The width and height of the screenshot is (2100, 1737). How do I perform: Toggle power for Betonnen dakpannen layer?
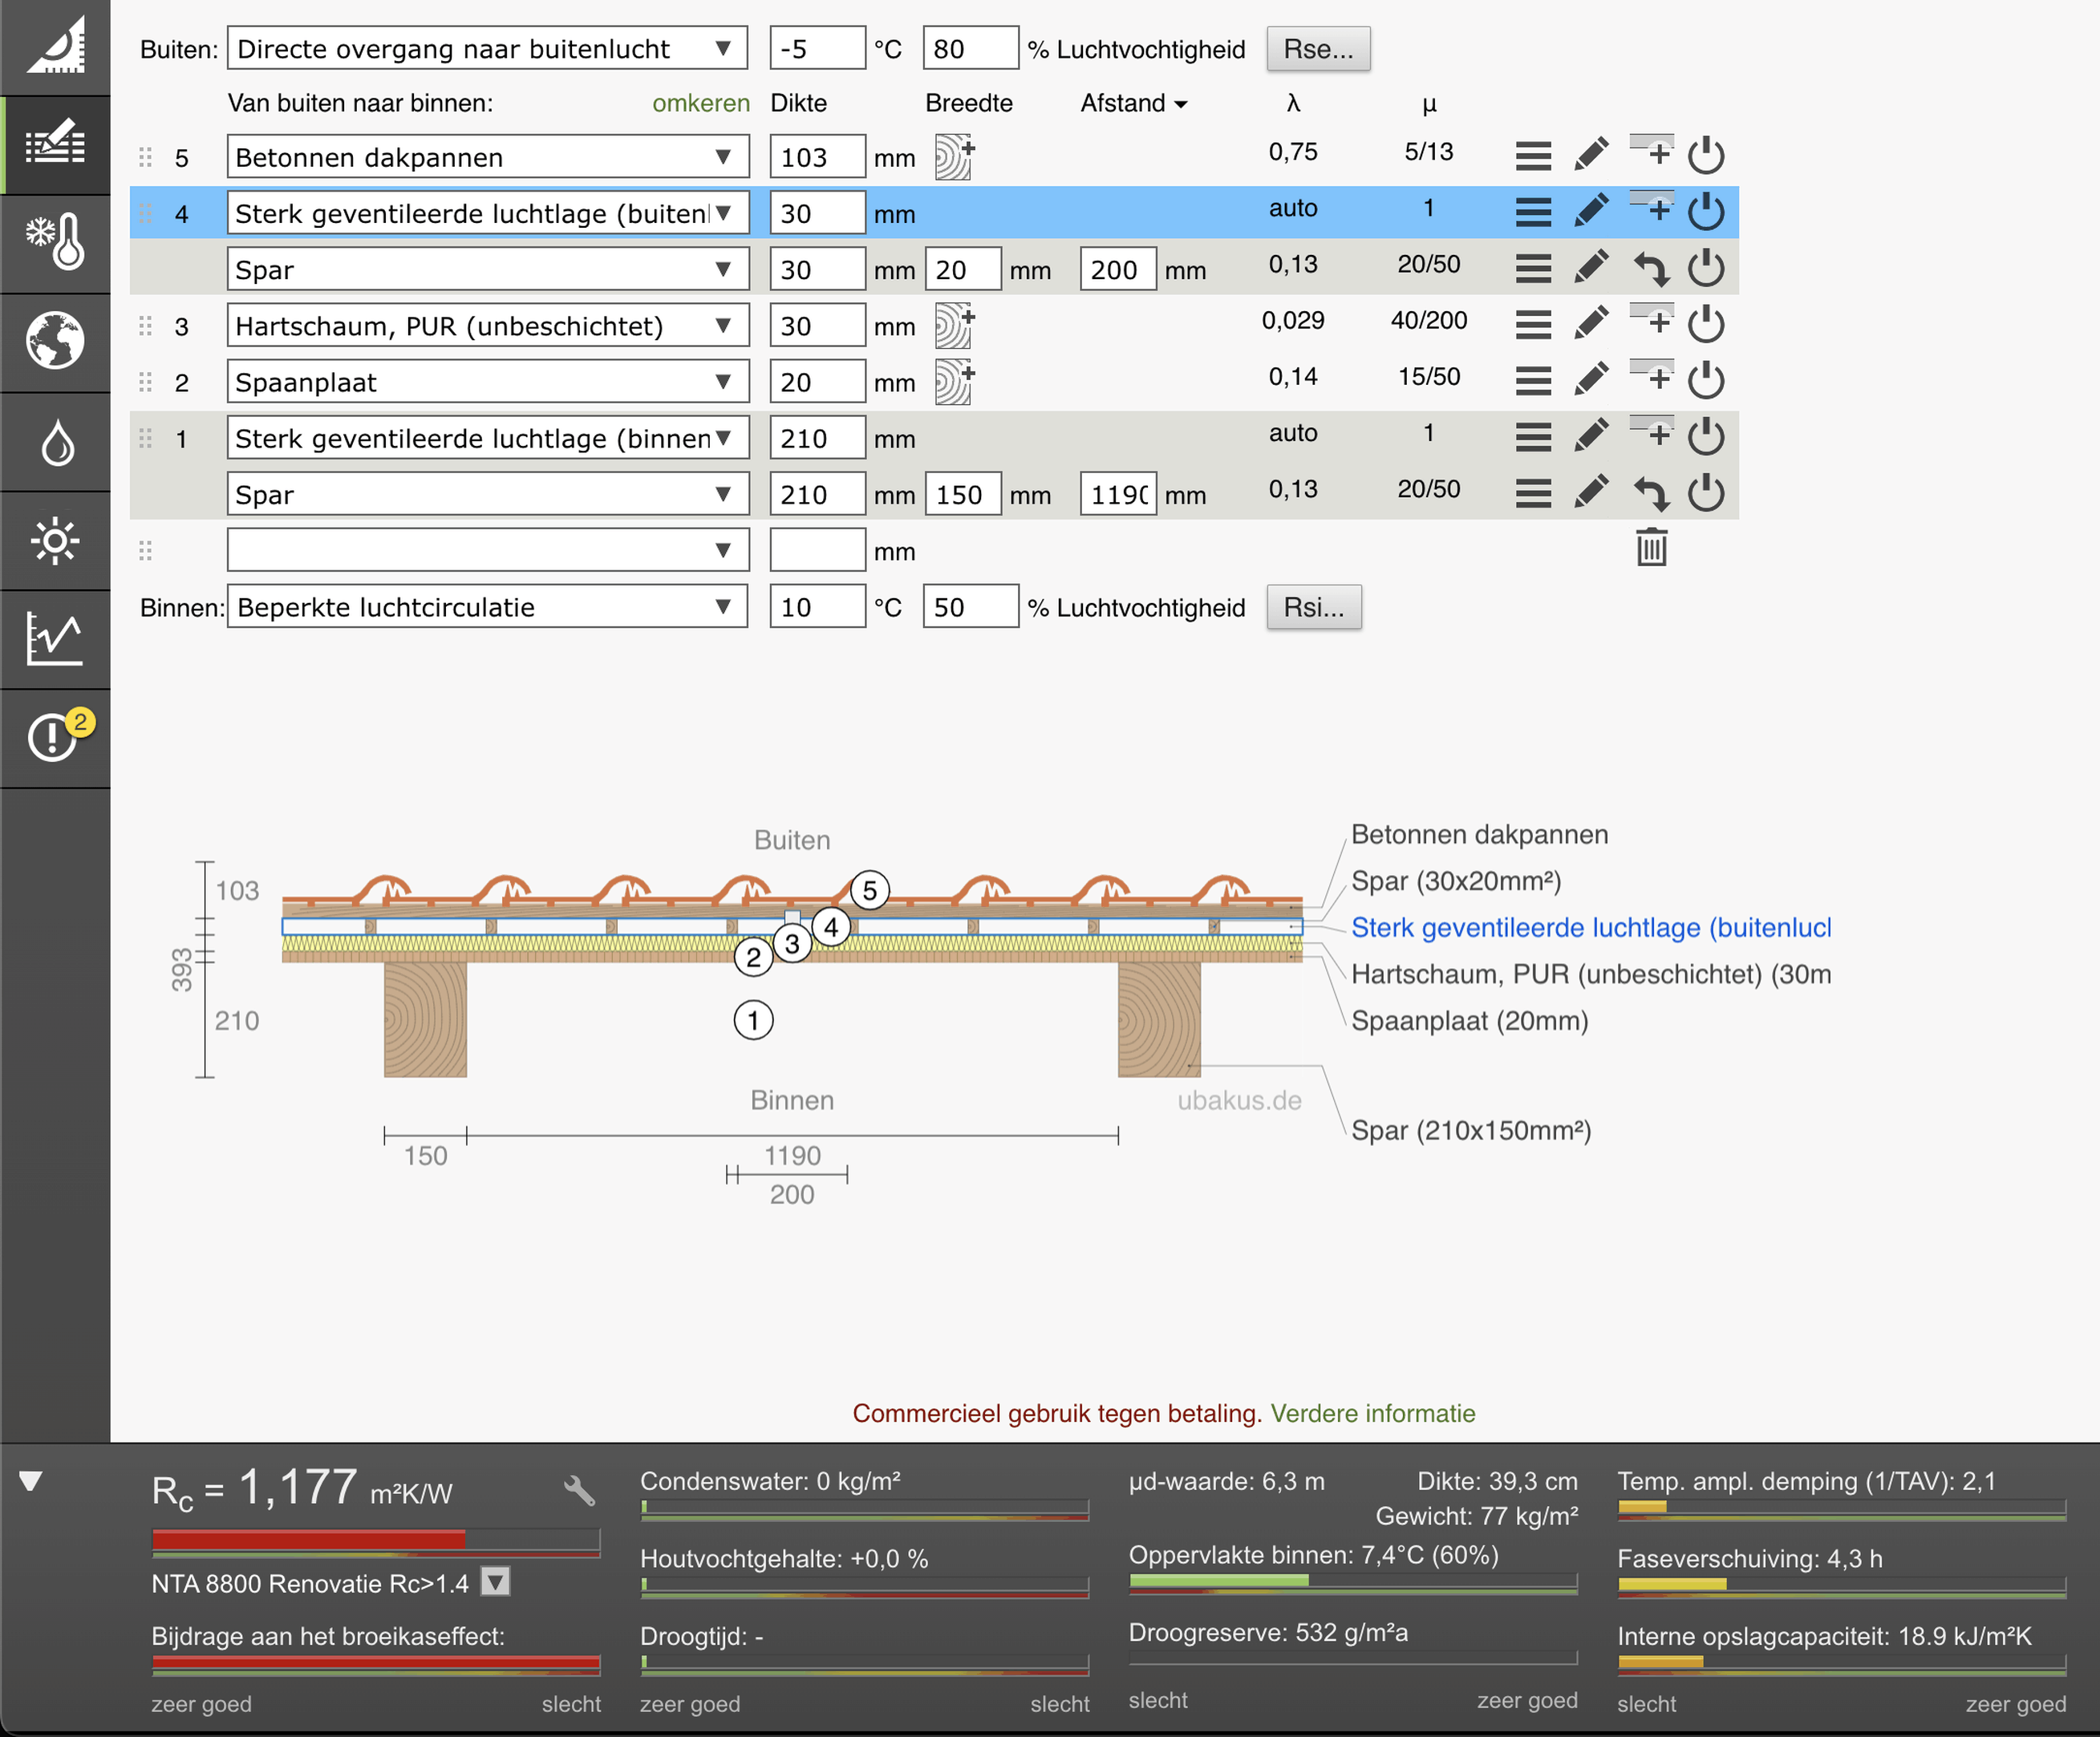pyautogui.click(x=1706, y=155)
